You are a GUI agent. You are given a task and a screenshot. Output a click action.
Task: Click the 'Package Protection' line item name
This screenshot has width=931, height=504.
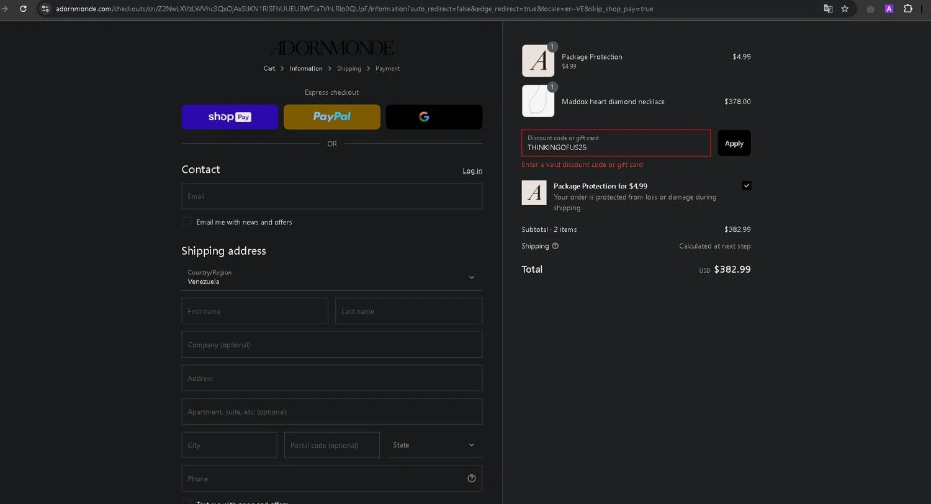pos(592,56)
